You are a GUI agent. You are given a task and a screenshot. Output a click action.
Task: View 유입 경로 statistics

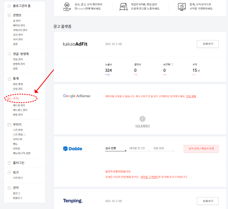coord(18,89)
